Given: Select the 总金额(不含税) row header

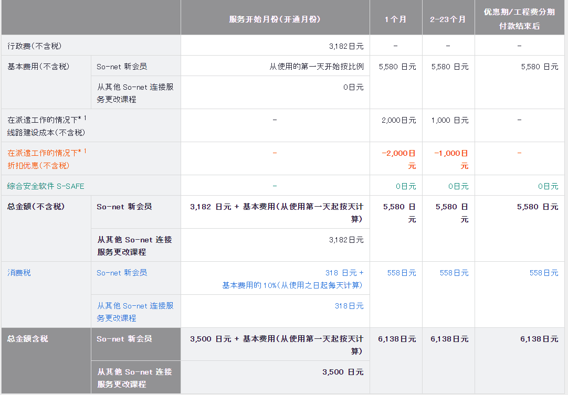Looking at the screenshot, I should pyautogui.click(x=36, y=207).
